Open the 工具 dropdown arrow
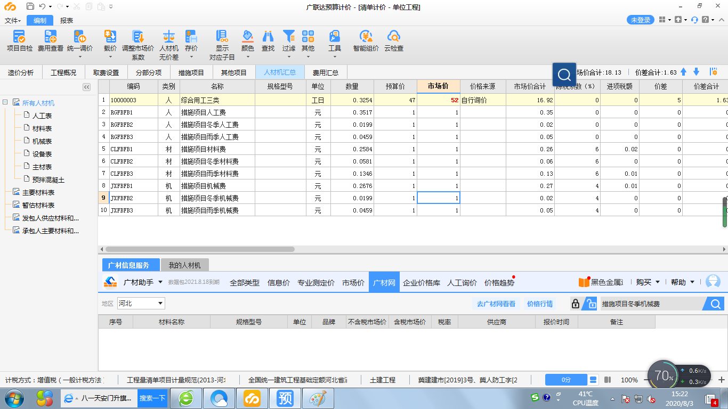 point(334,56)
